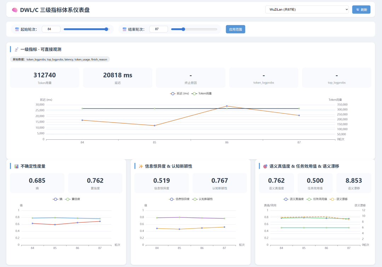Click the latency data point at round 85
382x267 pixels.
click(155, 126)
